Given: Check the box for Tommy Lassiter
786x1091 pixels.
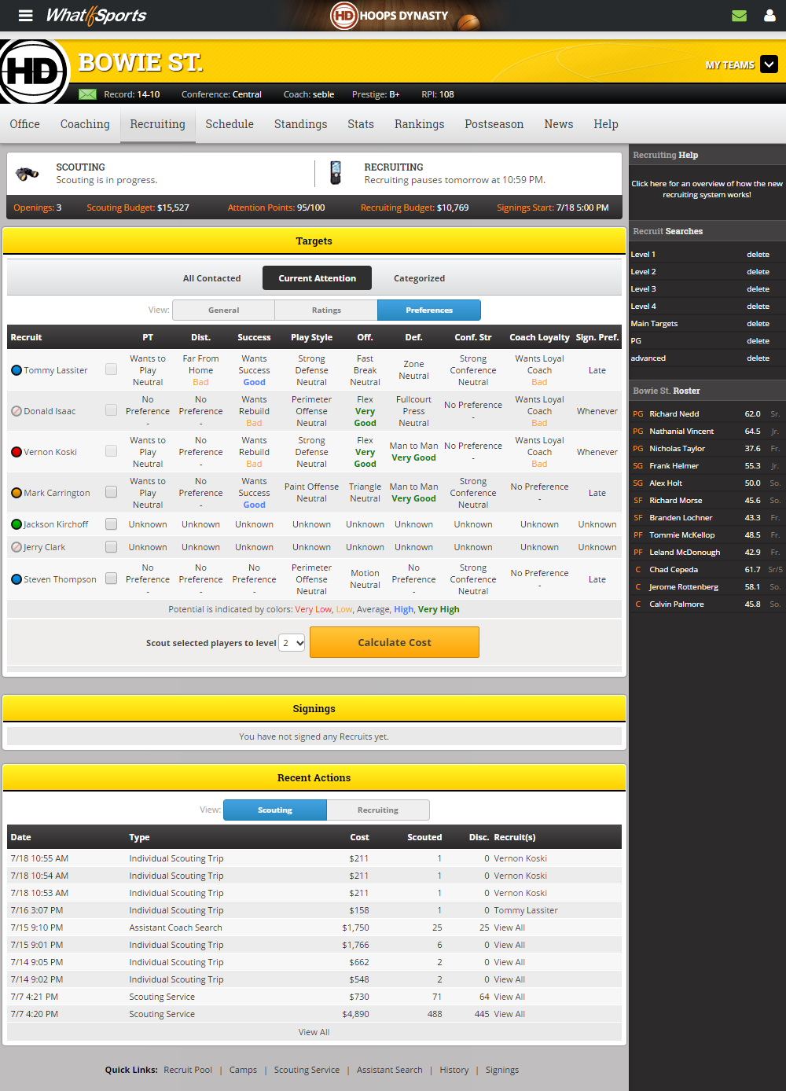Looking at the screenshot, I should (x=112, y=369).
